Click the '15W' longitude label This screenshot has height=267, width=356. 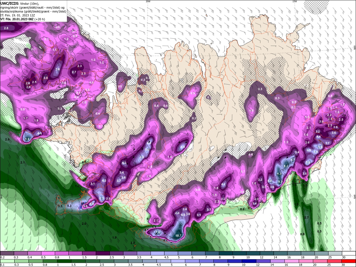[x=295, y=1]
